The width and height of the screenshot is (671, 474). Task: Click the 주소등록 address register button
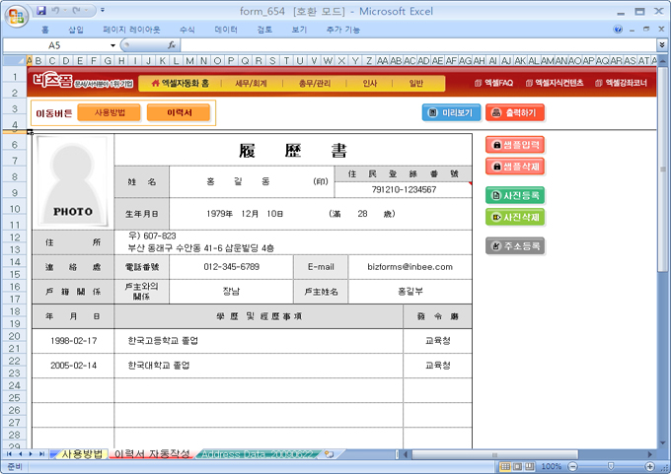pos(515,245)
